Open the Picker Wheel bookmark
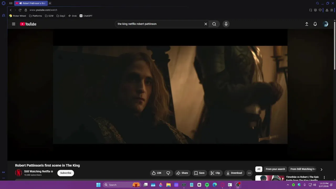 tap(18, 16)
